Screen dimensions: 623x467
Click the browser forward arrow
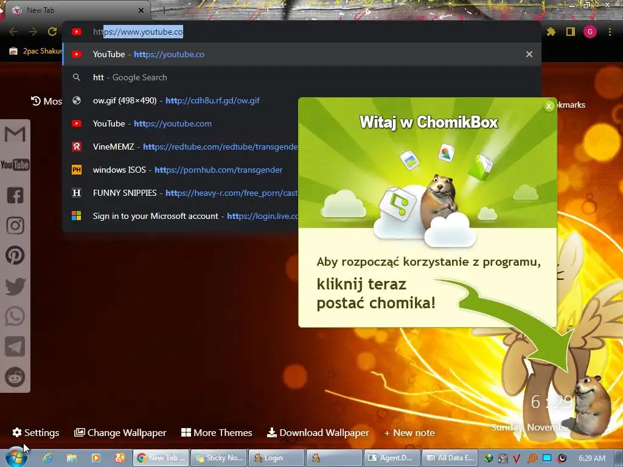point(33,32)
